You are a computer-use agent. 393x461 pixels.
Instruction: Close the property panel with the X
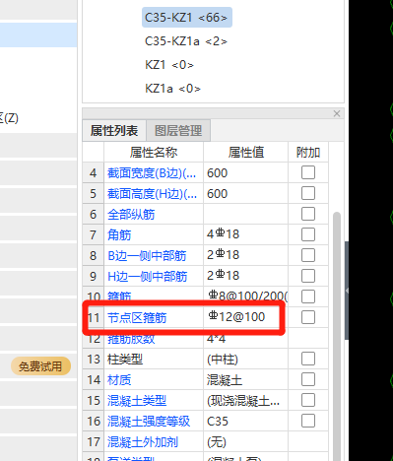(x=337, y=113)
